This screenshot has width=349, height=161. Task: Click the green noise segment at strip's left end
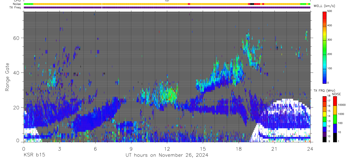(x=28, y=4)
